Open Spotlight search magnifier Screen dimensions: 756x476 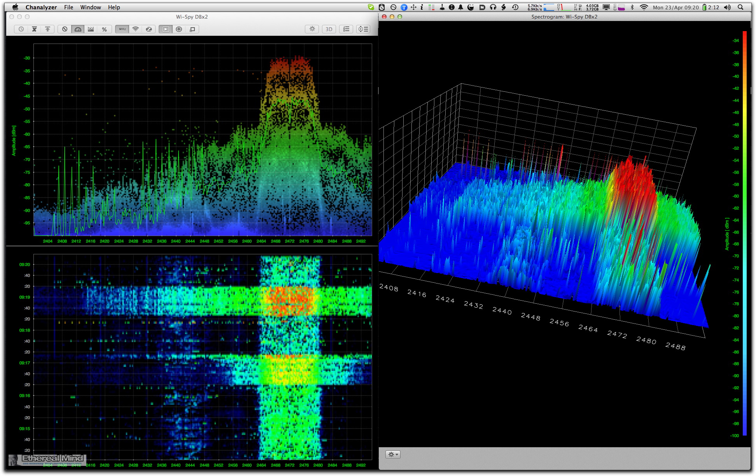(740, 7)
